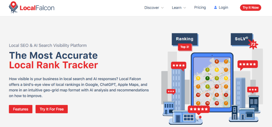Click the SoLV label box
272x127 pixels.
[x=241, y=39]
